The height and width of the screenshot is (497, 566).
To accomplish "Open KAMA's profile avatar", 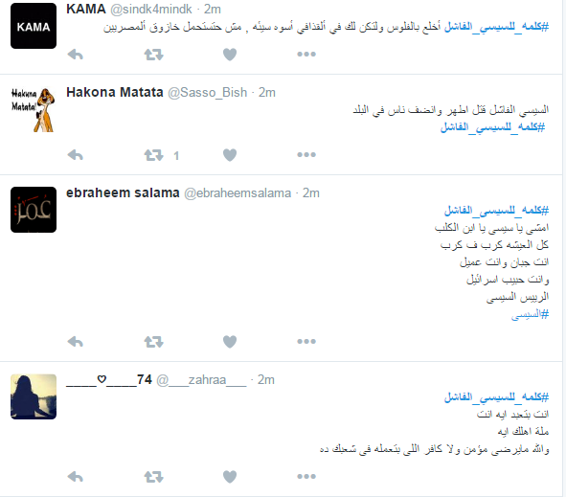I will pos(34,26).
